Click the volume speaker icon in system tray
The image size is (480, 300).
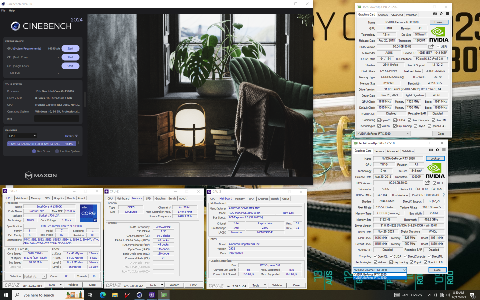point(448,295)
